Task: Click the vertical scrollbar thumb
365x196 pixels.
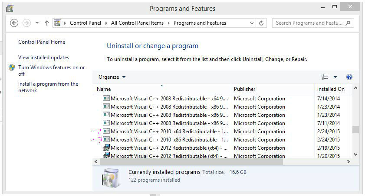Action: tap(355, 130)
